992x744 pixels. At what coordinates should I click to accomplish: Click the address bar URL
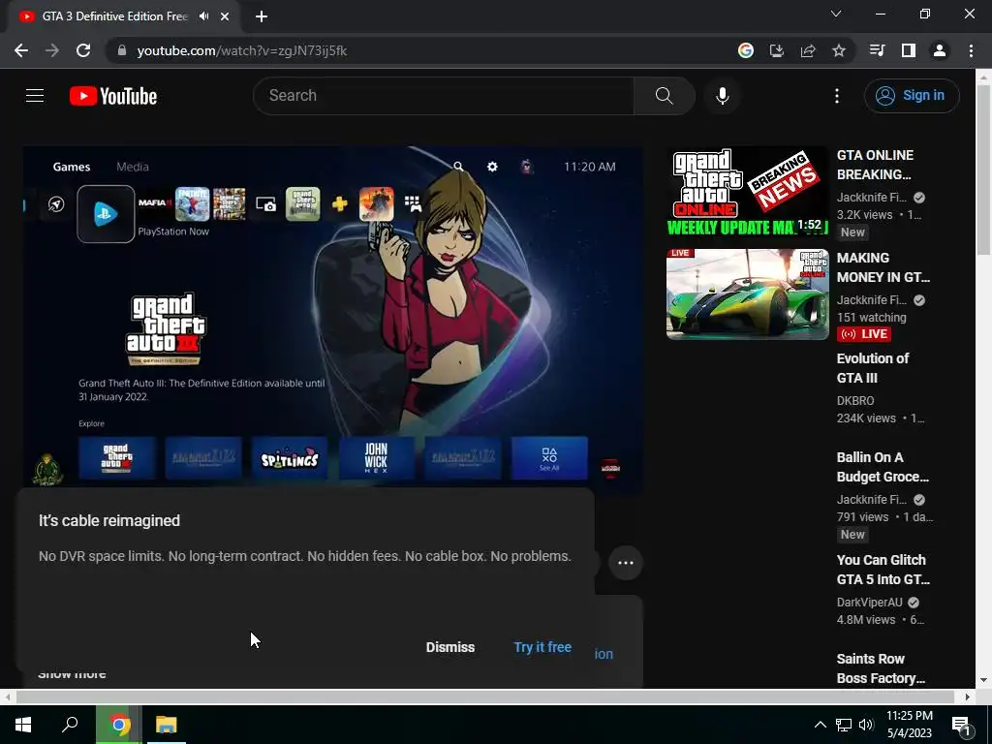[241, 50]
